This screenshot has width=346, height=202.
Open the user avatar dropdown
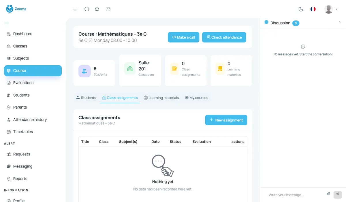(x=331, y=9)
